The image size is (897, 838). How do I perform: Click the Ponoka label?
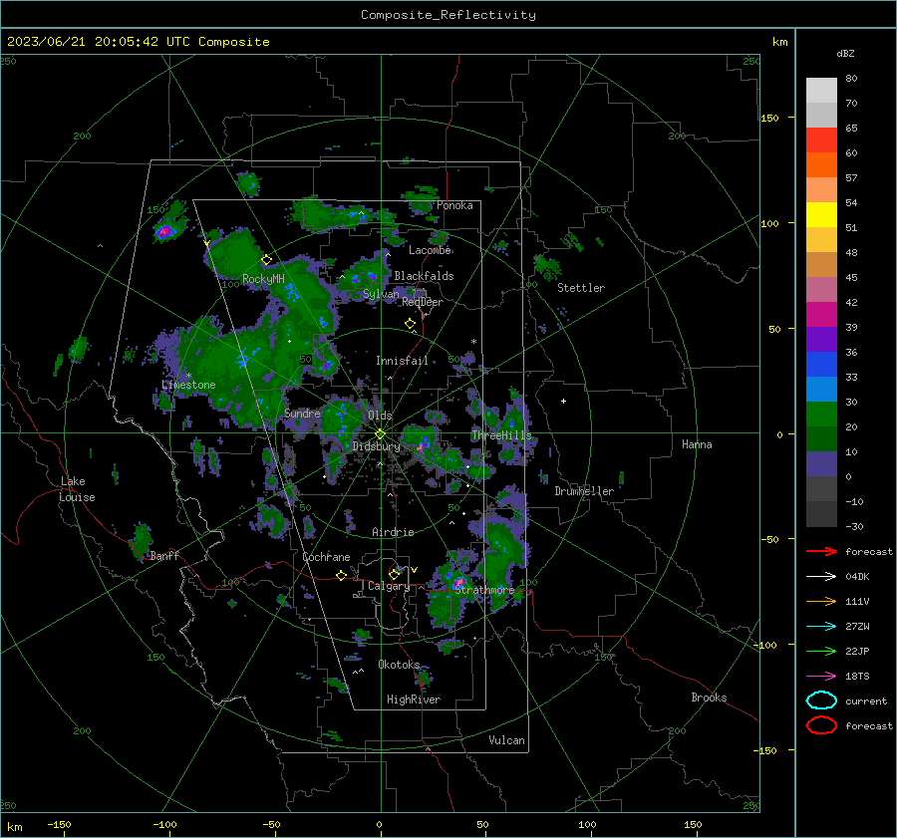[x=454, y=206]
